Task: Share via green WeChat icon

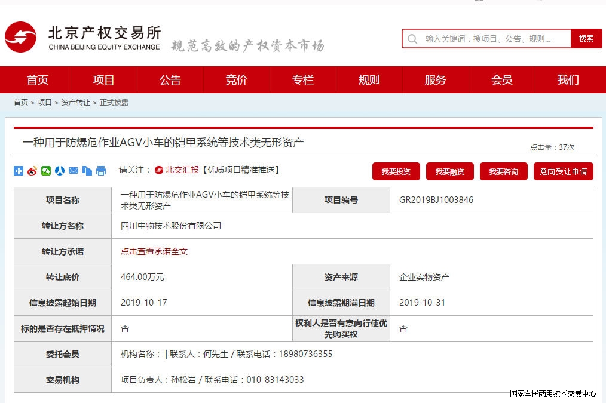Action: (x=46, y=171)
